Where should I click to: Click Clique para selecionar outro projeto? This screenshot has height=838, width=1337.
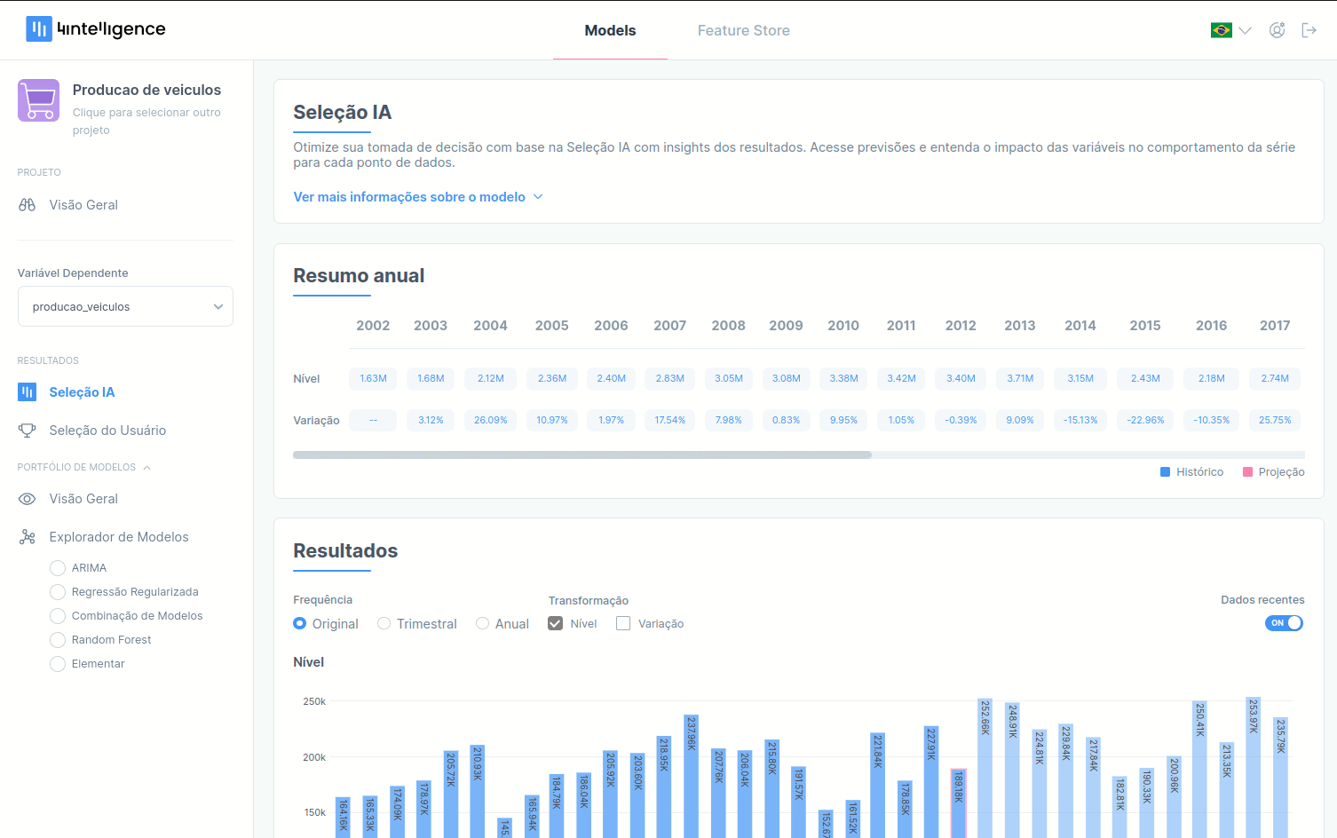click(x=146, y=121)
